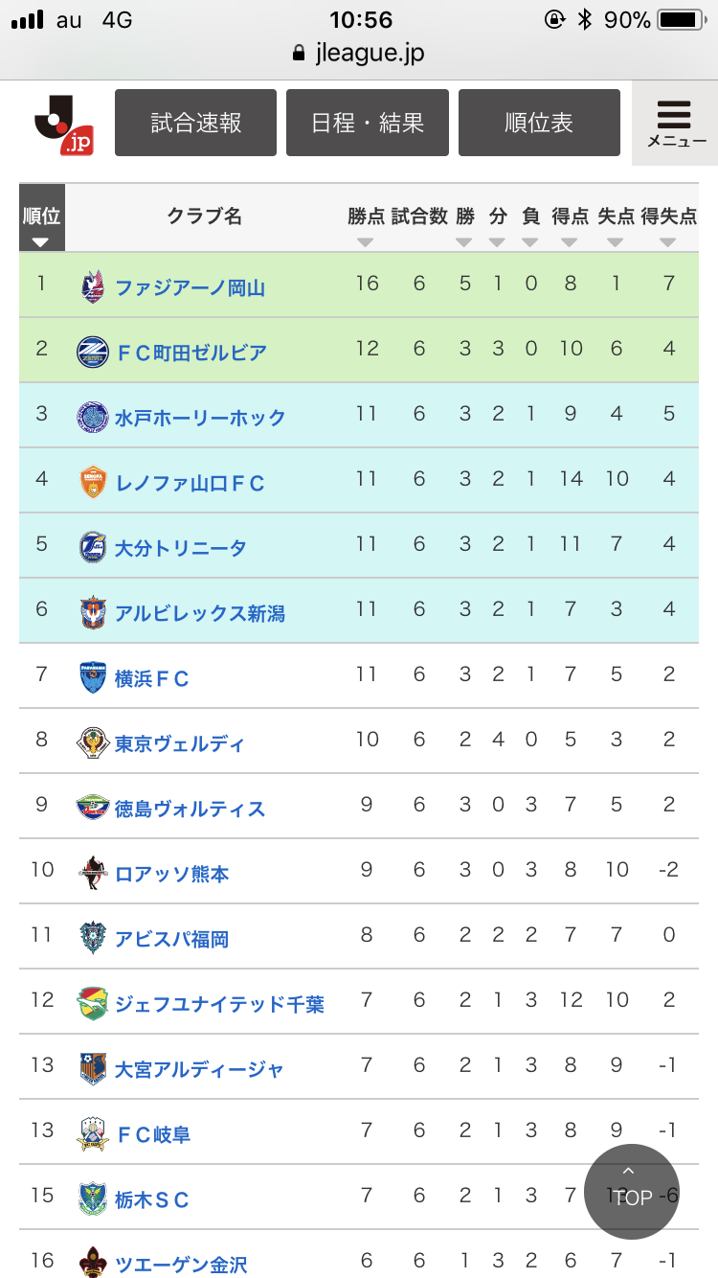This screenshot has height=1278, width=718.
Task: Sort table by 順位 column arrow
Action: tap(40, 242)
